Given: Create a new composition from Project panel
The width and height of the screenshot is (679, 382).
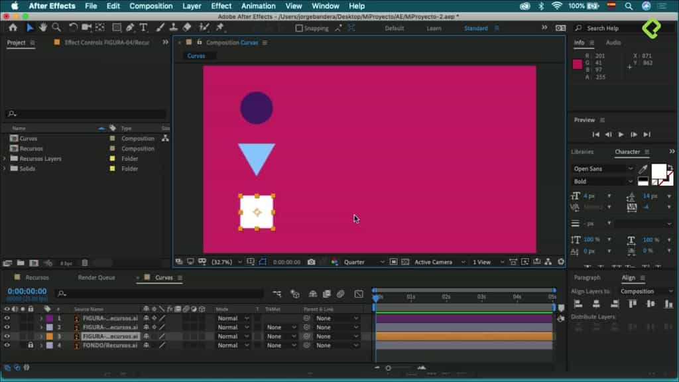Looking at the screenshot, I should click(x=34, y=263).
